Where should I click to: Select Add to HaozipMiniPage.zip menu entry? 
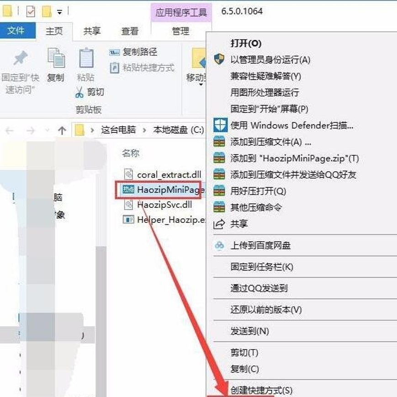click(294, 158)
